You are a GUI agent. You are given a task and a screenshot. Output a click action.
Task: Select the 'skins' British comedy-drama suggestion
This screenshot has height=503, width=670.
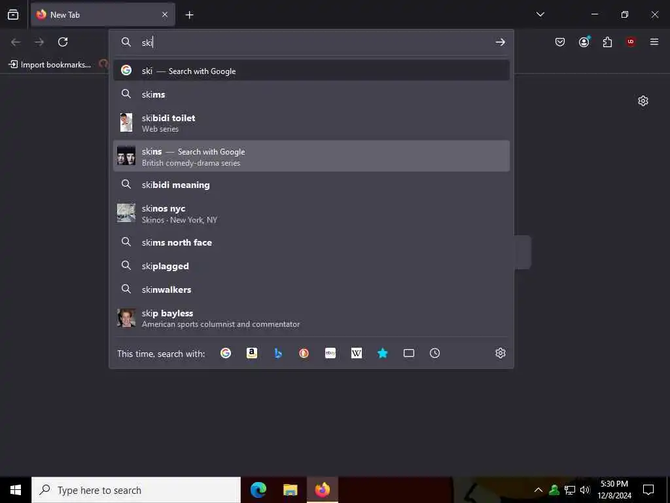coord(311,156)
